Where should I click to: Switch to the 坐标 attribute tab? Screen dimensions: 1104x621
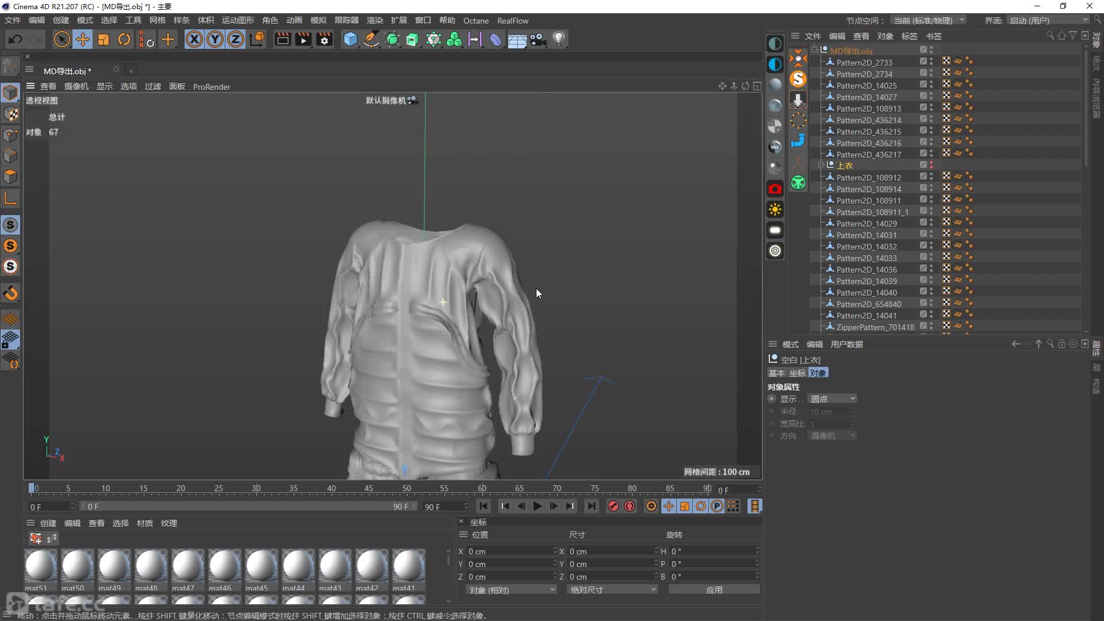coord(798,373)
